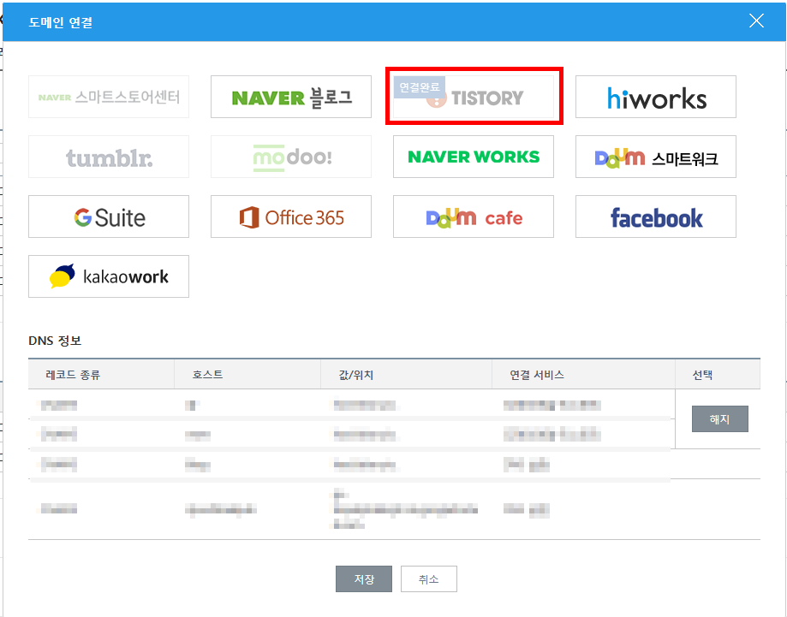Screen dimensions: 787x617
Task: Click the 연결완료 badge on TISTORY
Action: [420, 87]
